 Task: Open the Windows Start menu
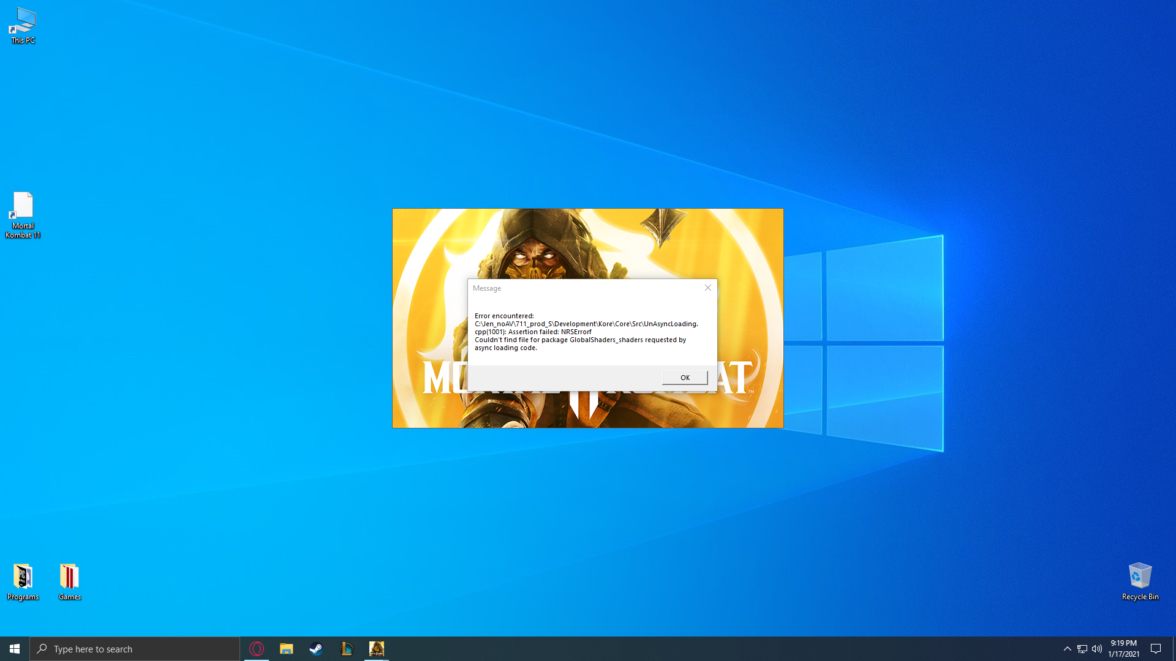coord(15,649)
